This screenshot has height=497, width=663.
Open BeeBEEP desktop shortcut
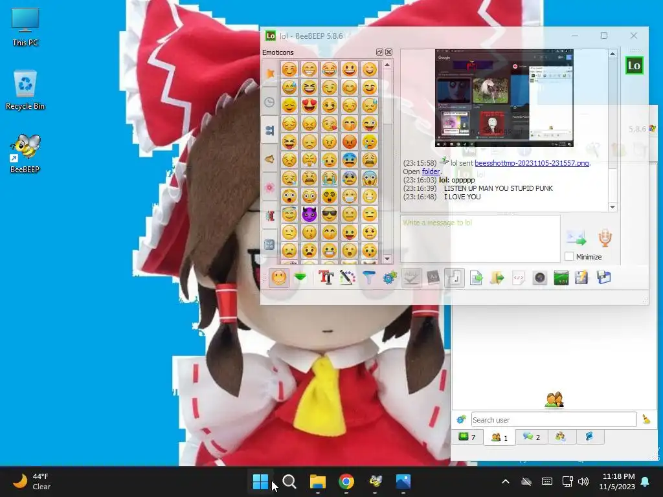(x=25, y=154)
